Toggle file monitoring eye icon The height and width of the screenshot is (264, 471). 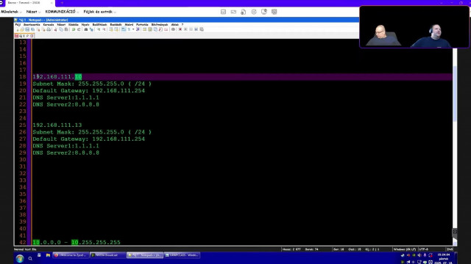point(173,29)
